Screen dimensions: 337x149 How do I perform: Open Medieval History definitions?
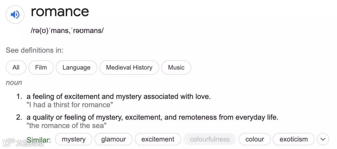coord(129,67)
